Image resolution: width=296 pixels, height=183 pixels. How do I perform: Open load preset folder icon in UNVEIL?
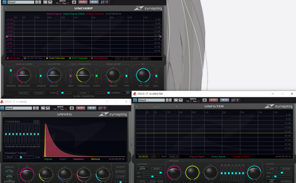43,108
